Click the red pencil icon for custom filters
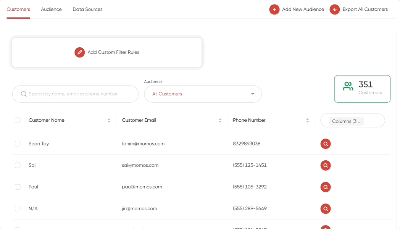The height and width of the screenshot is (229, 400). (80, 52)
